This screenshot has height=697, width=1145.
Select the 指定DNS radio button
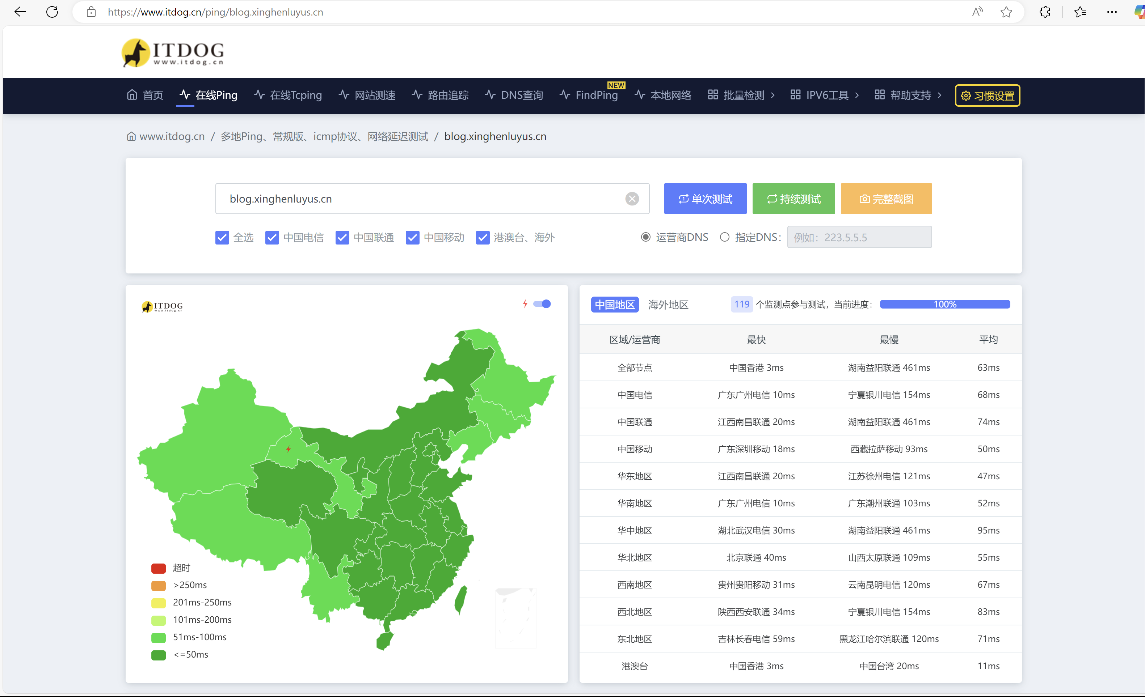tap(724, 237)
